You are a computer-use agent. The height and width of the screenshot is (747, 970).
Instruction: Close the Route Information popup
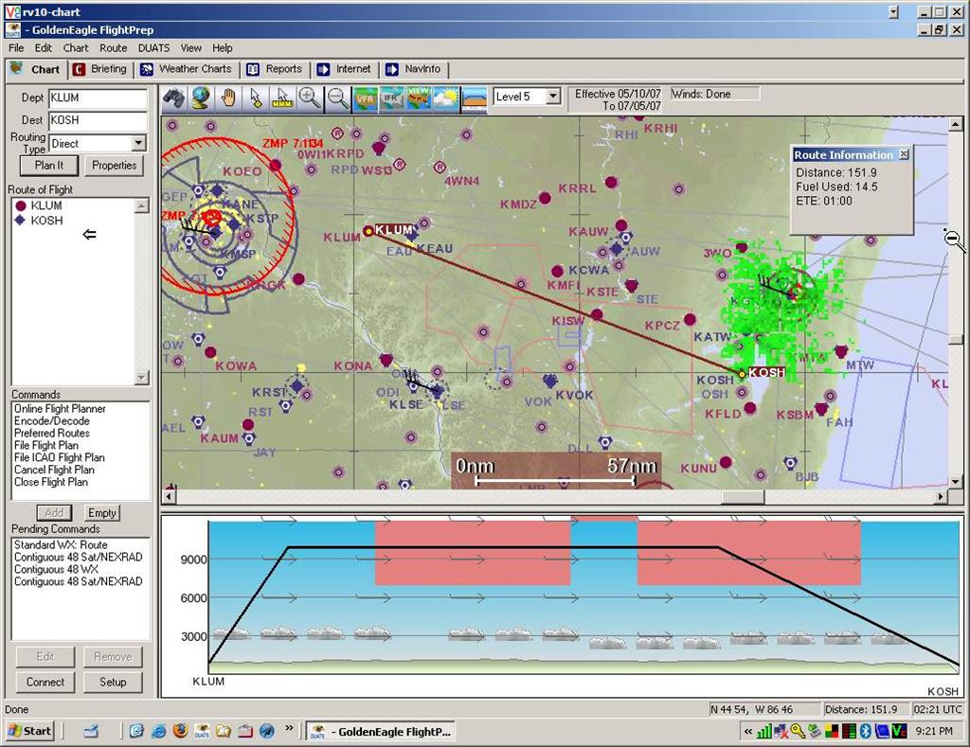point(904,154)
